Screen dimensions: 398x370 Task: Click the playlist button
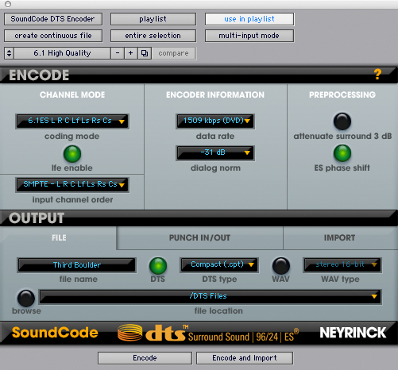153,19
